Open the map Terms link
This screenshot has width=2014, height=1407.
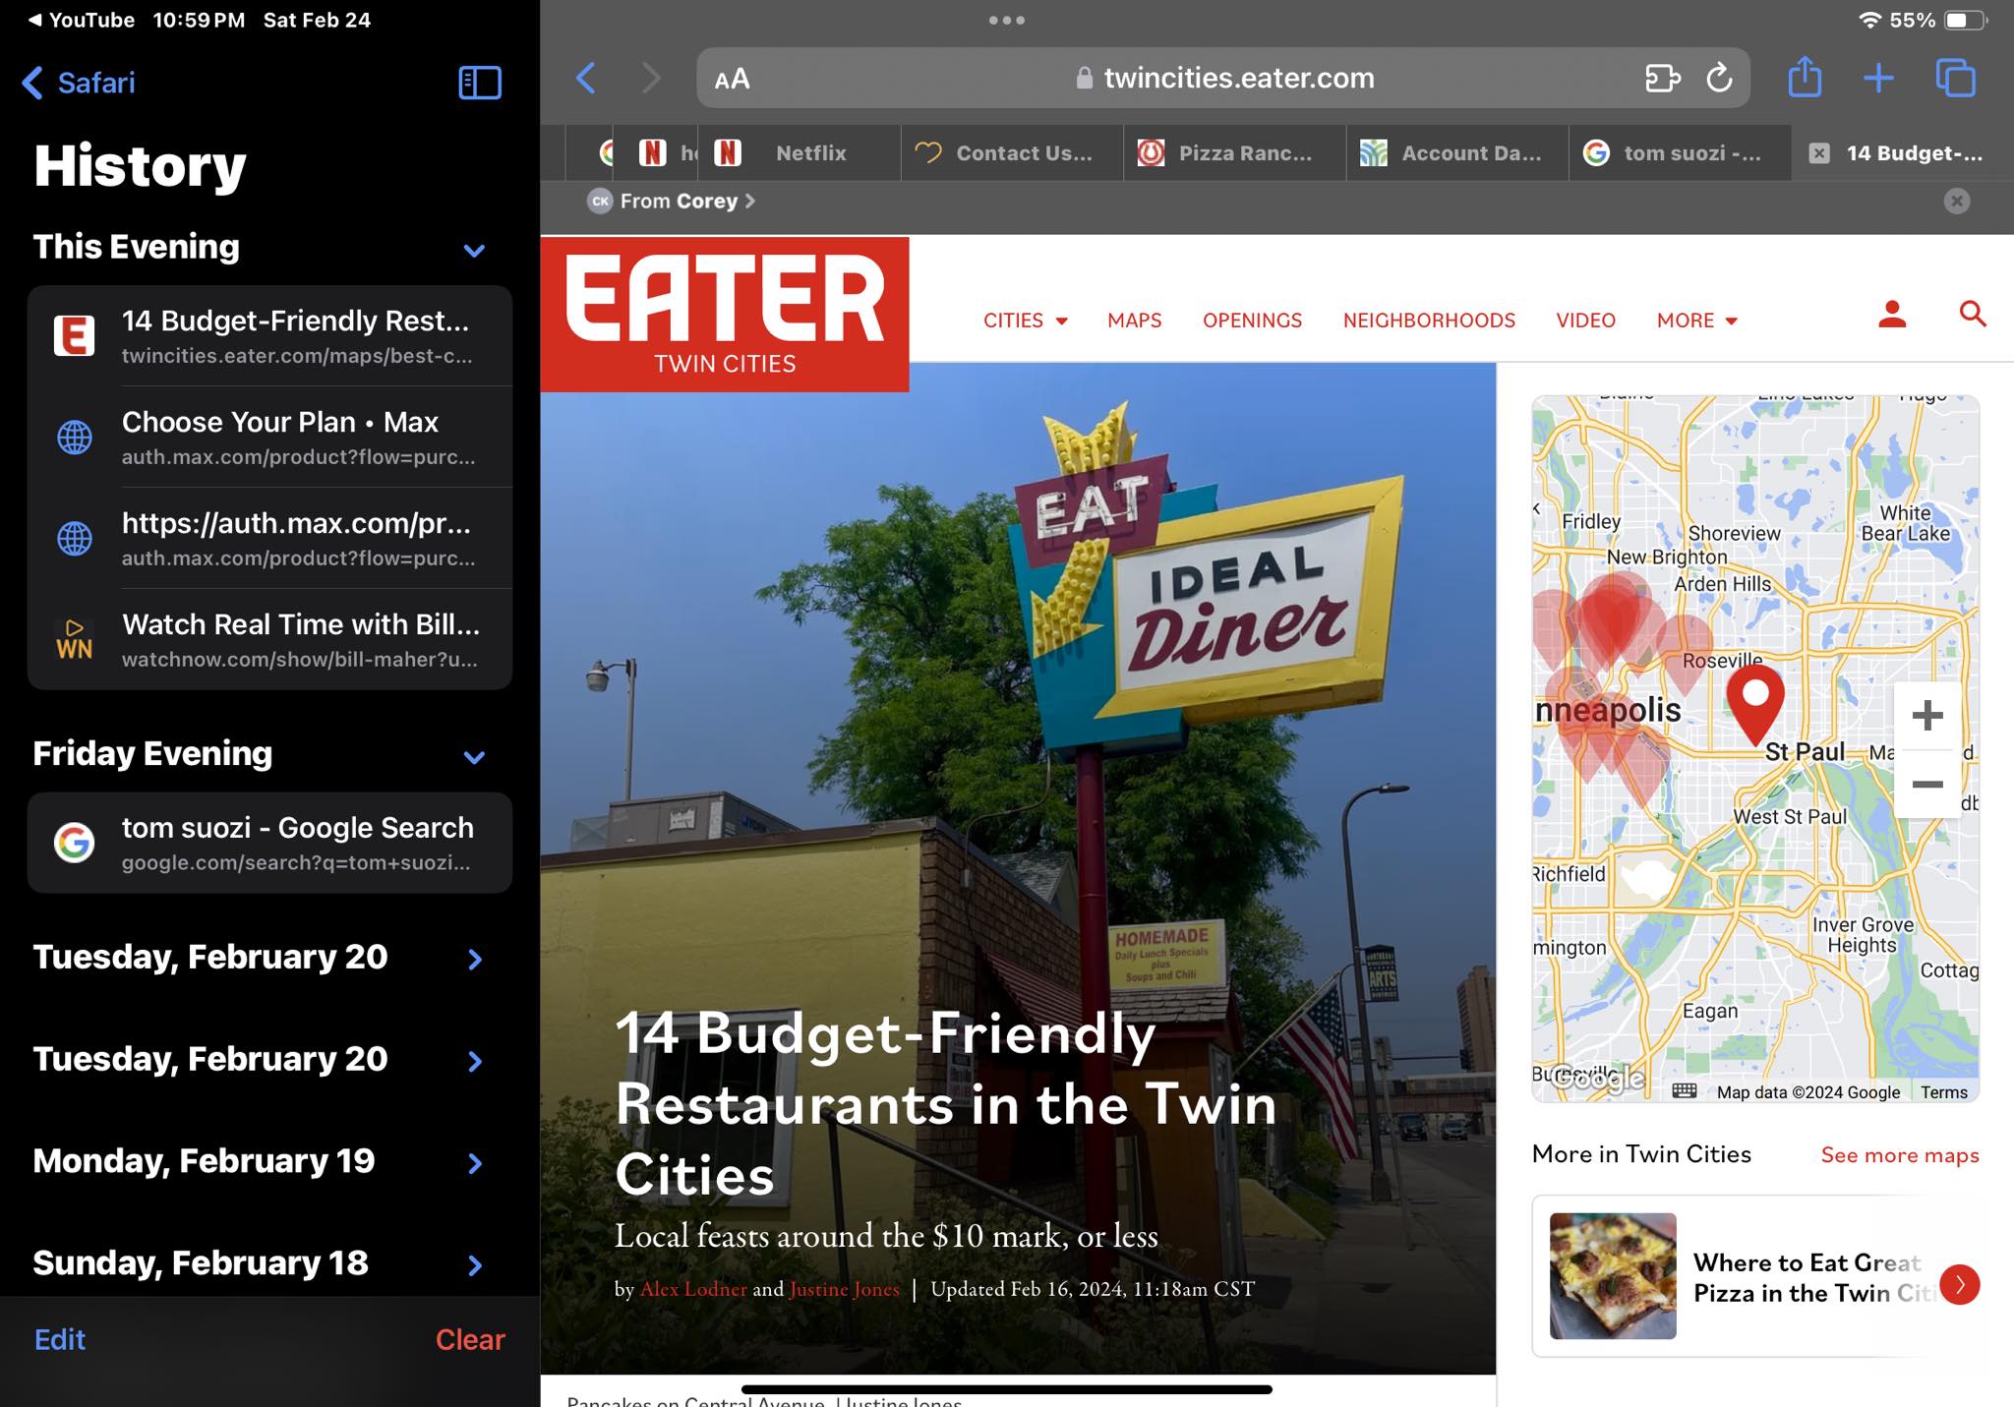point(1944,1092)
